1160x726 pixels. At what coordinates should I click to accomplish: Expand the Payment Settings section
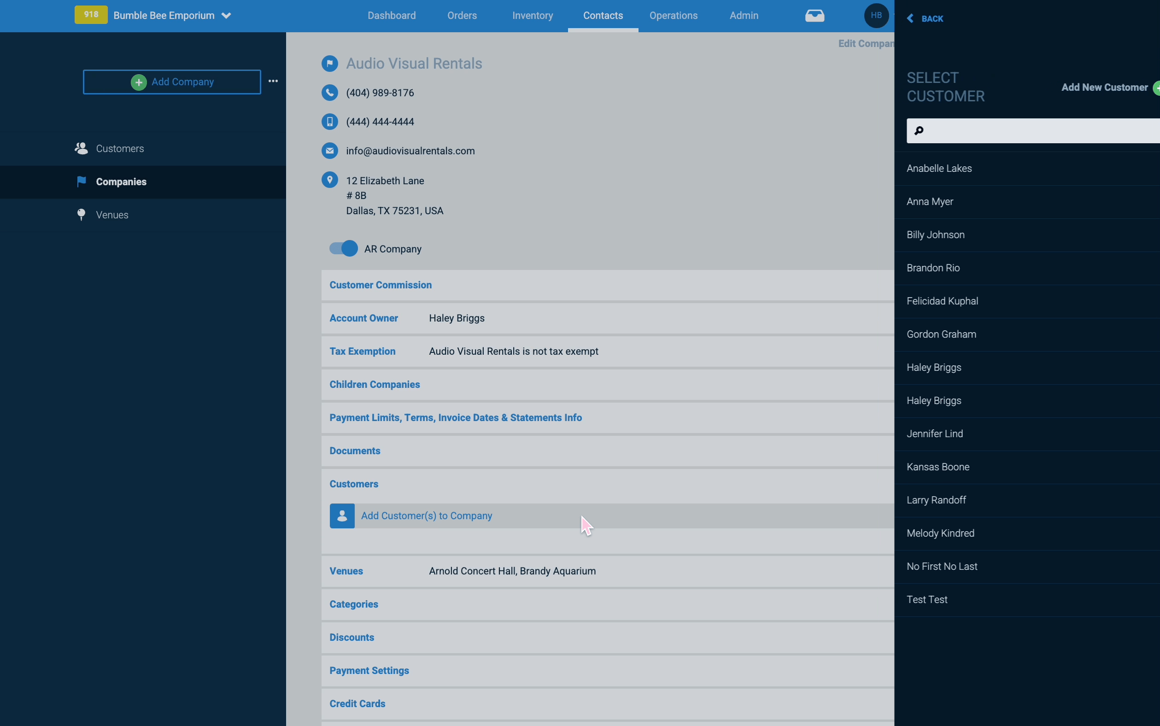tap(607, 670)
